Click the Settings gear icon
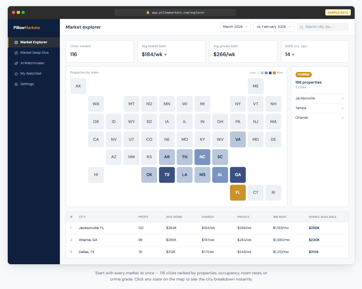 click(16, 84)
